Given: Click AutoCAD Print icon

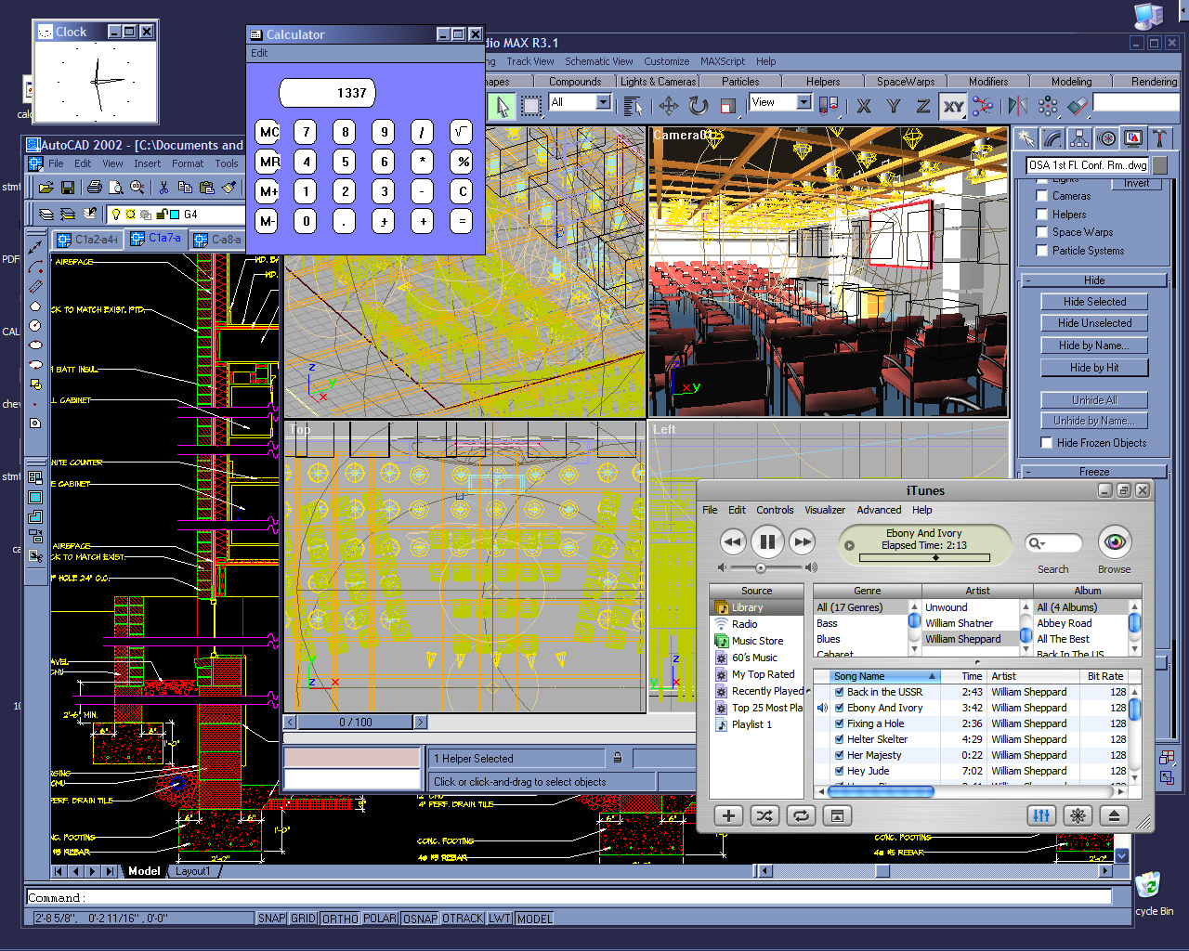Looking at the screenshot, I should (94, 188).
